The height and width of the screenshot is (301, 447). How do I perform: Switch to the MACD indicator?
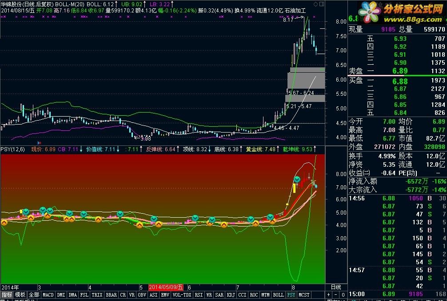tap(48, 295)
